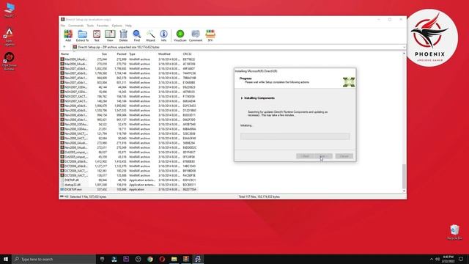Screen dimensions: 469x264
Task: Open File Explorer from the taskbar
Action: point(174,259)
